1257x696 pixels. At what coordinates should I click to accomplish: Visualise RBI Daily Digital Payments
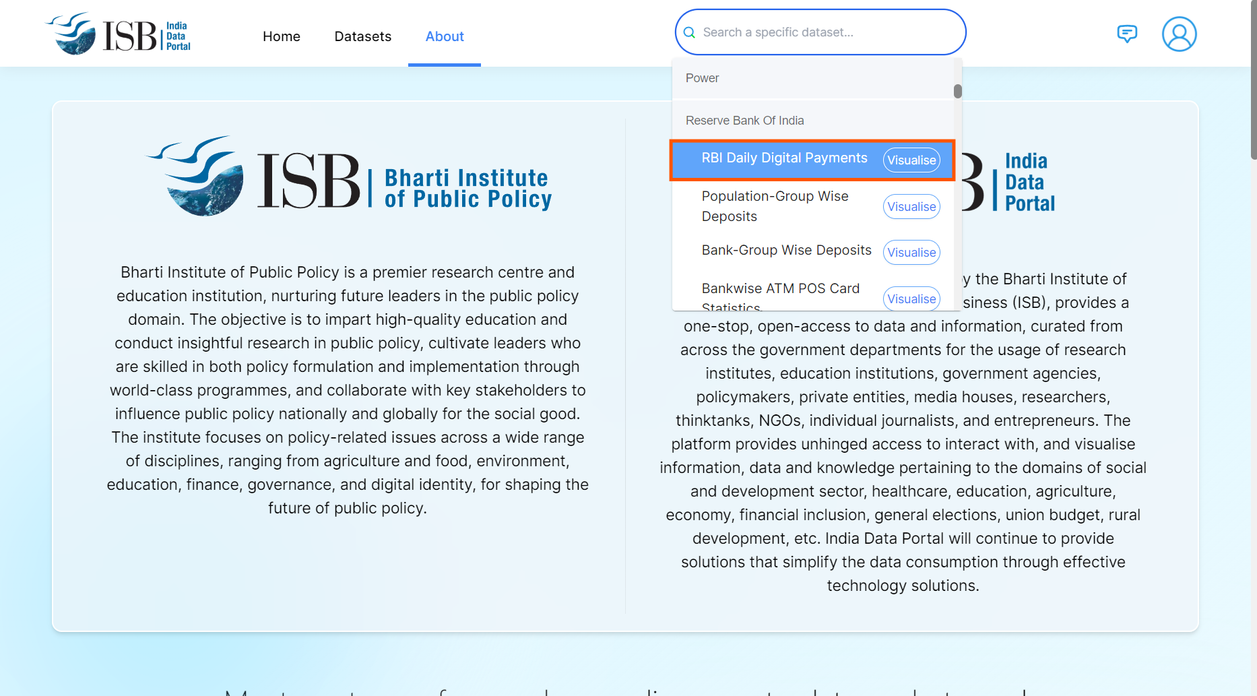(x=911, y=160)
